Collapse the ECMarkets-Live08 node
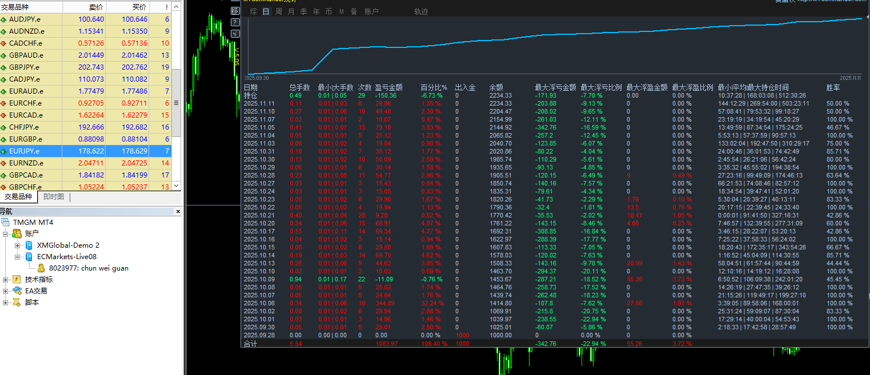Image resolution: width=870 pixels, height=375 pixels. click(x=18, y=257)
